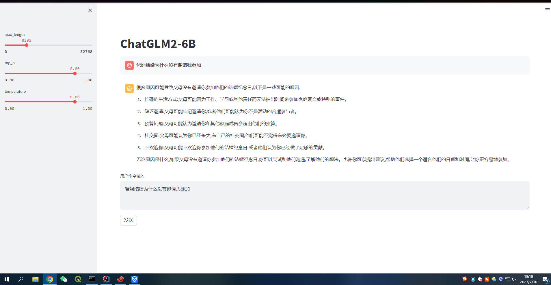
Task: Focus the 用户命令输入 text area
Action: (x=325, y=195)
